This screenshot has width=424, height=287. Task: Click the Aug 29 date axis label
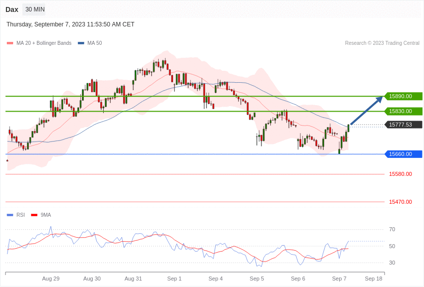tap(51, 279)
